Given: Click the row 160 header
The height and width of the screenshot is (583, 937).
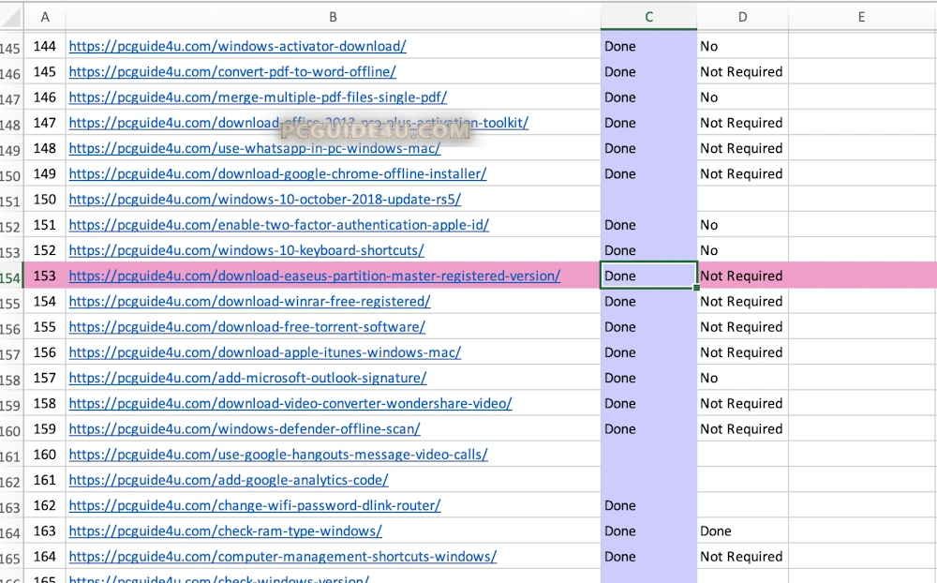Looking at the screenshot, I should (x=10, y=429).
